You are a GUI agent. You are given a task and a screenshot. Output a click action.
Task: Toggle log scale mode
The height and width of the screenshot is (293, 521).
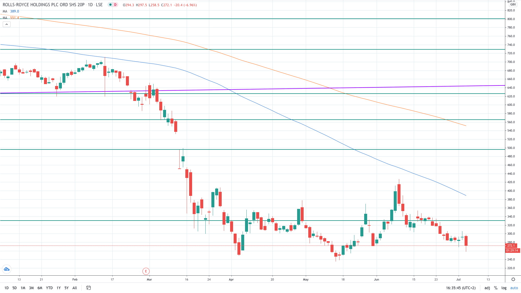pyautogui.click(x=504, y=288)
